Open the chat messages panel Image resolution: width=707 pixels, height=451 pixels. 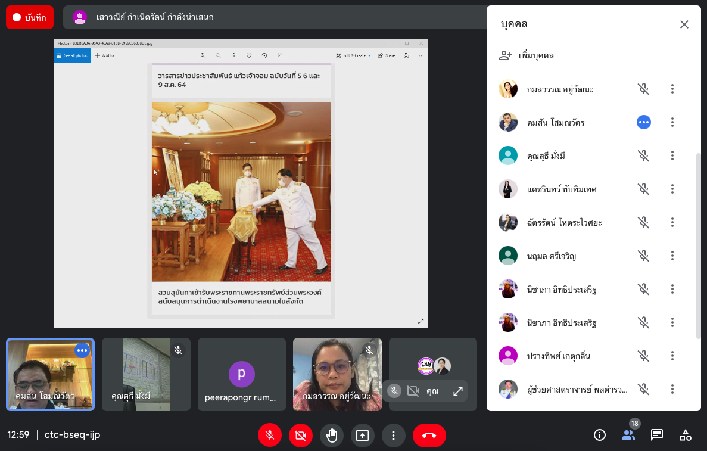(x=656, y=435)
